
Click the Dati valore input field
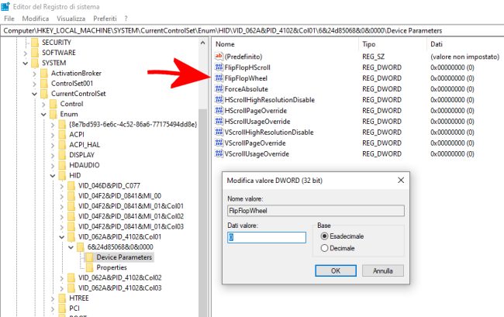click(x=267, y=237)
